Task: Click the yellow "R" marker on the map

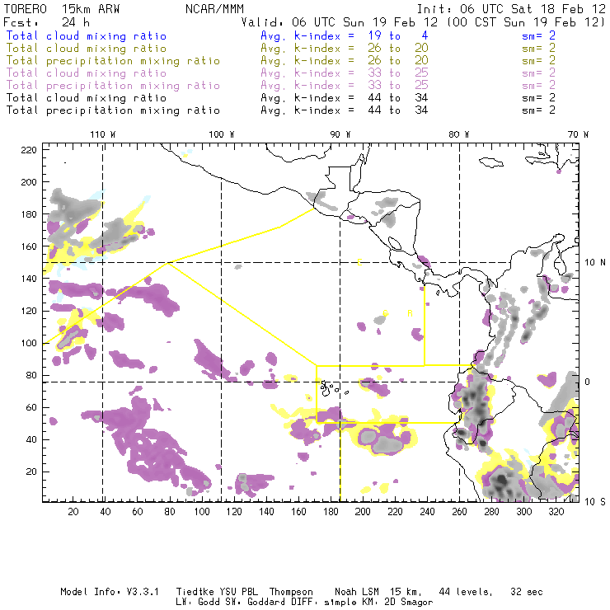Action: tap(410, 313)
